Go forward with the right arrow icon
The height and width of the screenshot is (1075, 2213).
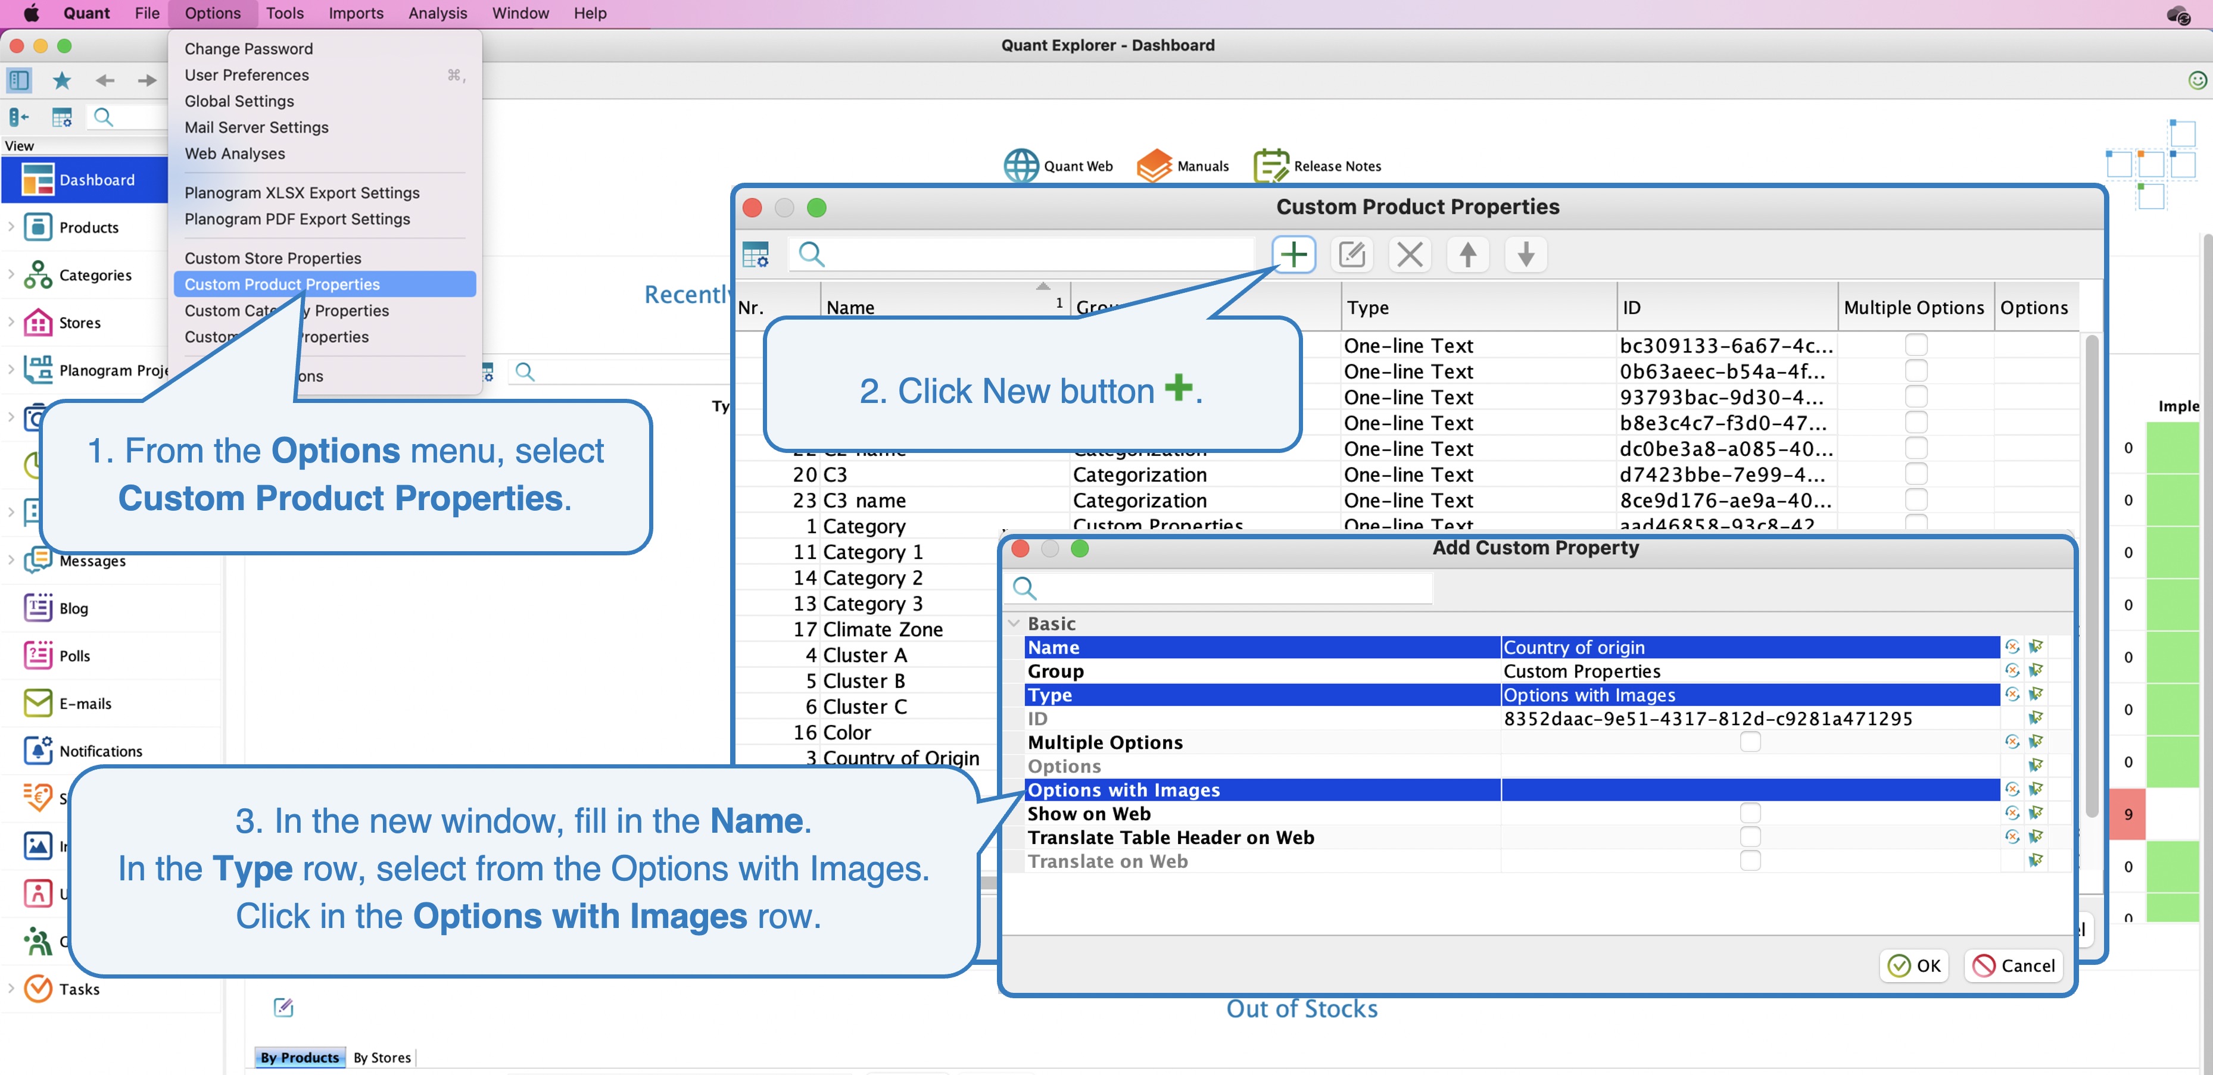pyautogui.click(x=147, y=81)
